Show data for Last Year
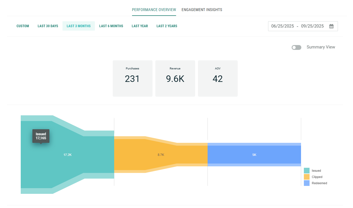The image size is (353, 208). pyautogui.click(x=140, y=26)
